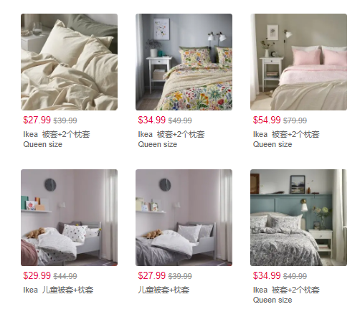Open the grey kids bedding photo
The height and width of the screenshot is (322, 360).
coord(184,217)
